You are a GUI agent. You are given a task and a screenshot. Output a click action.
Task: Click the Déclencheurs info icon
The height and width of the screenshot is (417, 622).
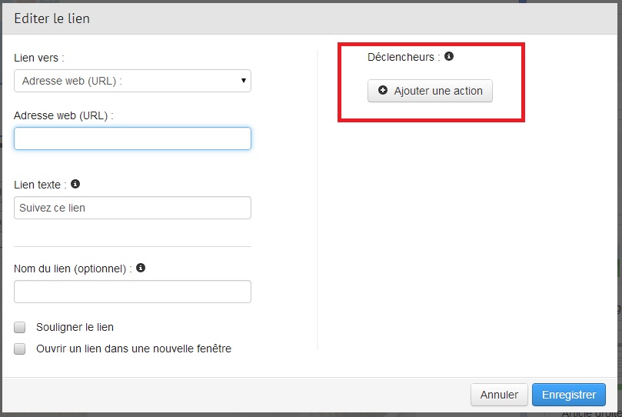tap(449, 56)
